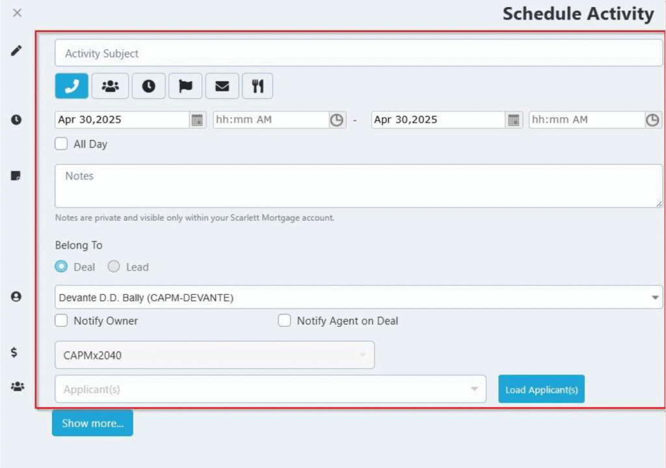Open the end date calendar picker
The height and width of the screenshot is (468, 666).
pos(514,120)
